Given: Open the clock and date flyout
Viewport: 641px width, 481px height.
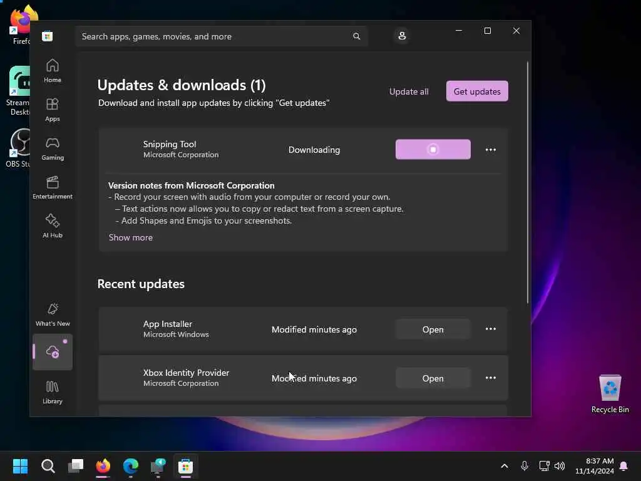Looking at the screenshot, I should tap(595, 466).
